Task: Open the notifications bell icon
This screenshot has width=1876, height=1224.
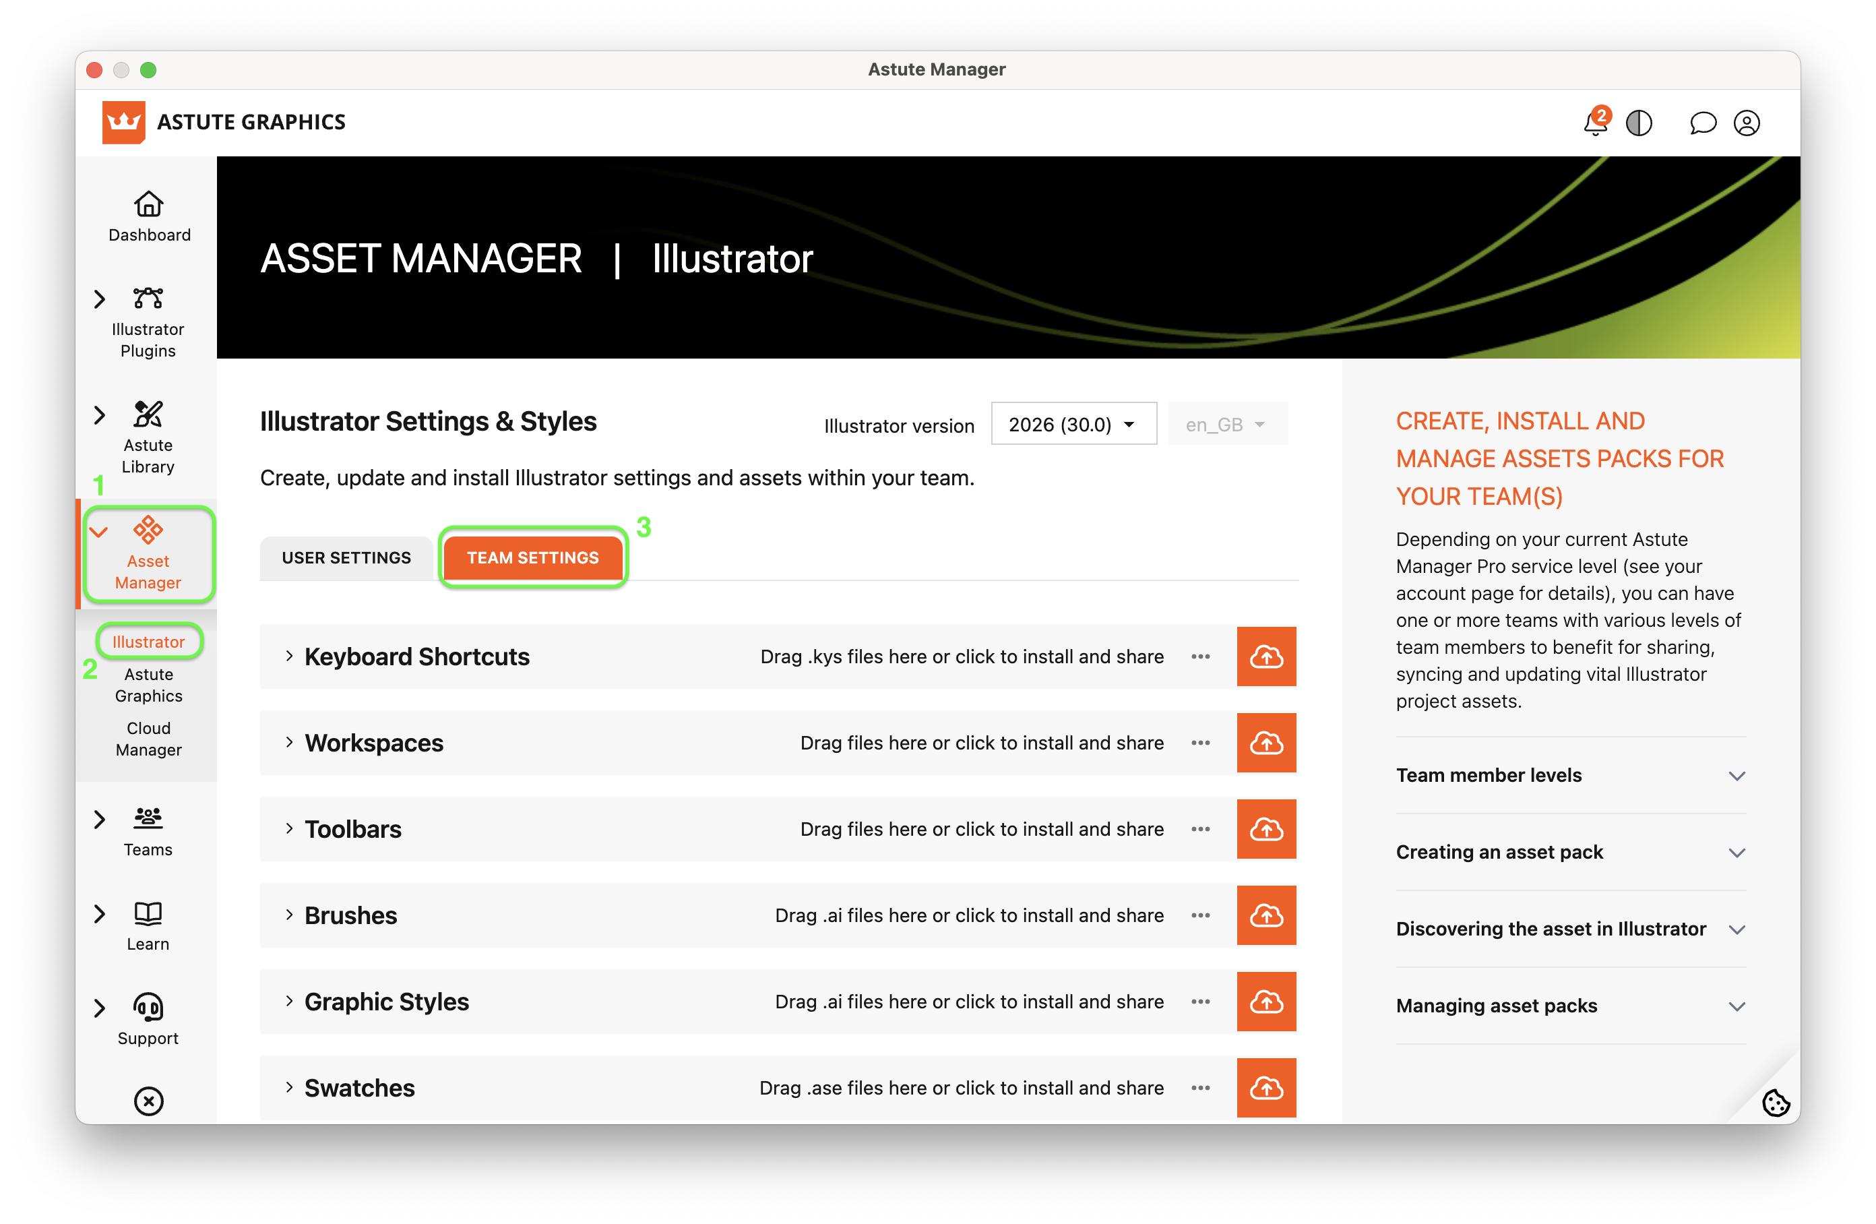Action: pos(1596,123)
